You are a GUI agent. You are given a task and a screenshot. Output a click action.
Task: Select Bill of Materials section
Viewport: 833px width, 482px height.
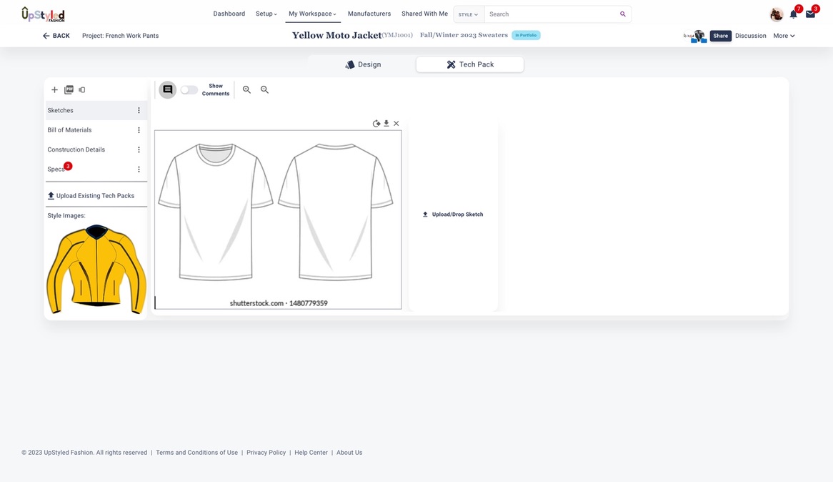point(70,130)
